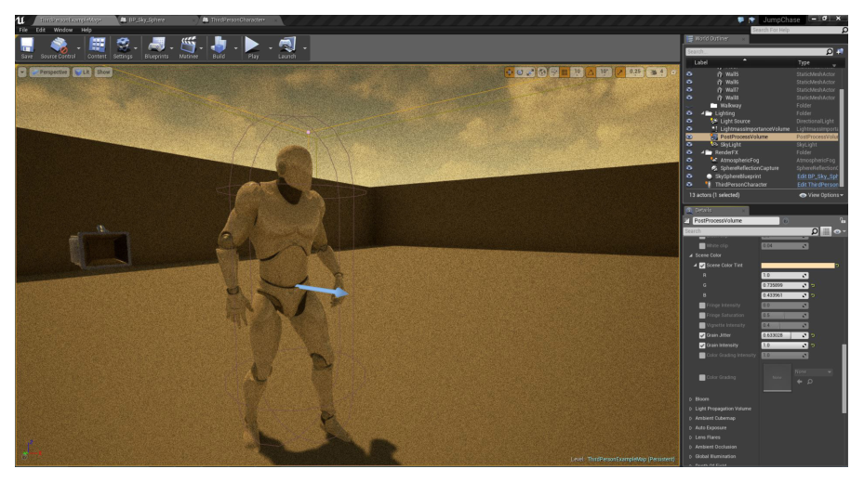Viewport: 864px width, 482px height.
Task: Click the Perspective viewport button
Action: (x=49, y=72)
